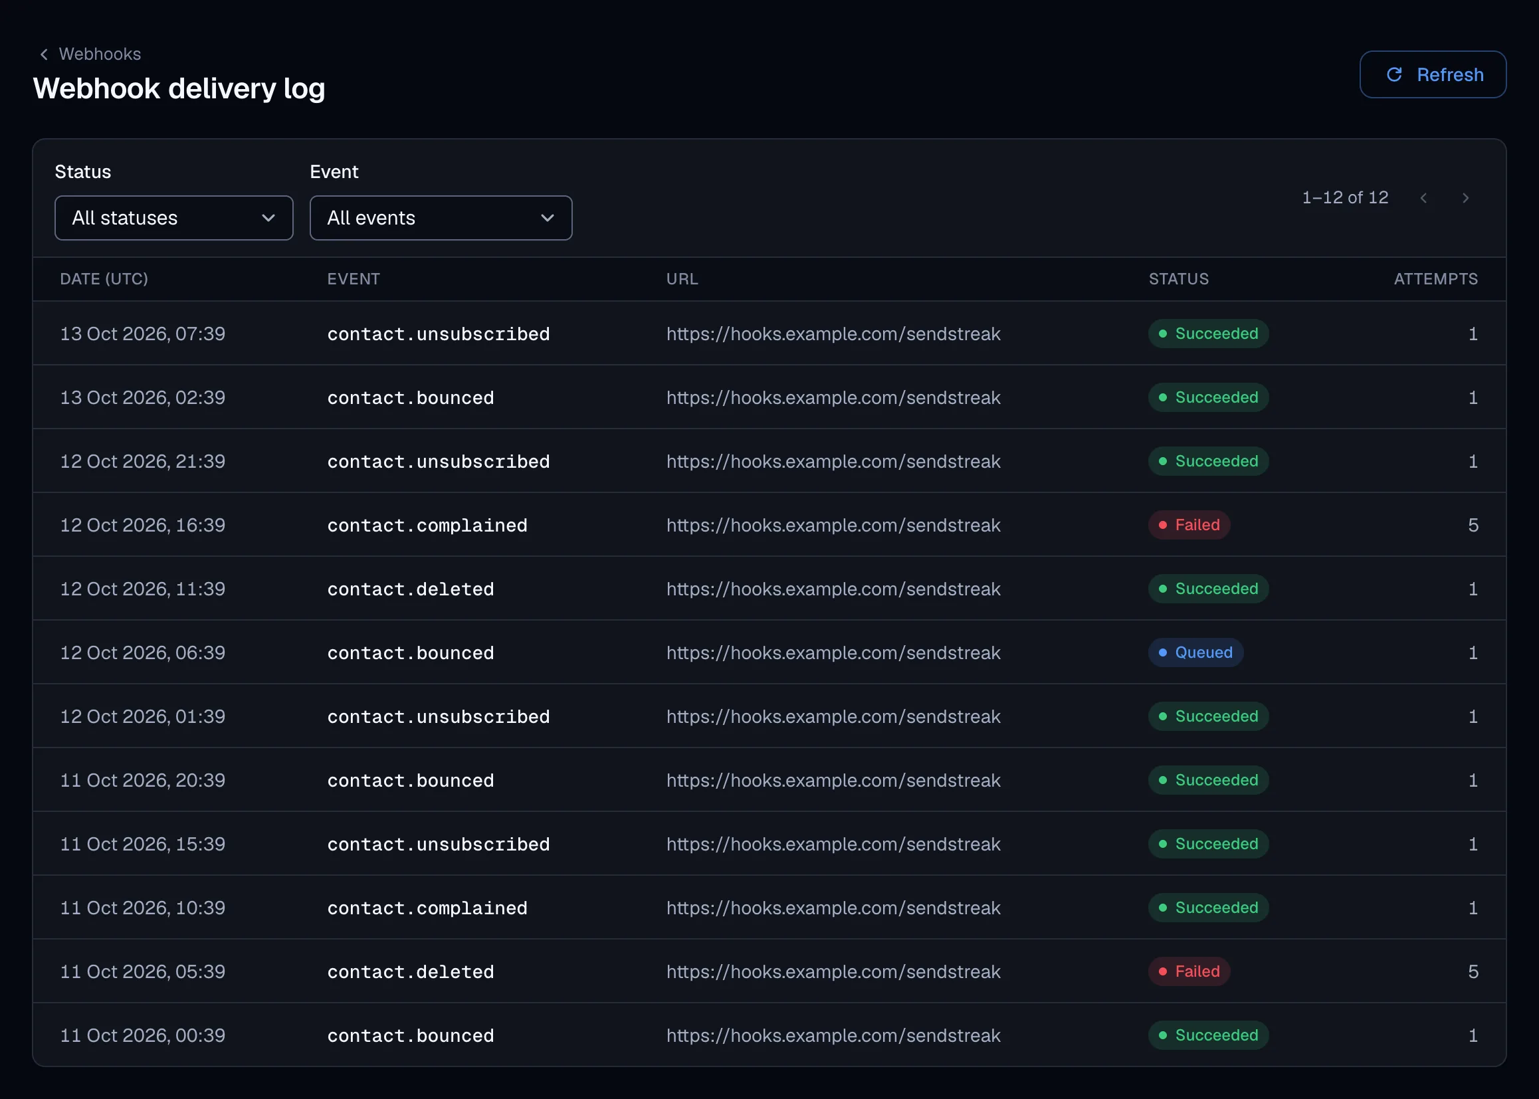The width and height of the screenshot is (1539, 1099).
Task: Go back to the Webhooks page
Action: tap(100, 54)
